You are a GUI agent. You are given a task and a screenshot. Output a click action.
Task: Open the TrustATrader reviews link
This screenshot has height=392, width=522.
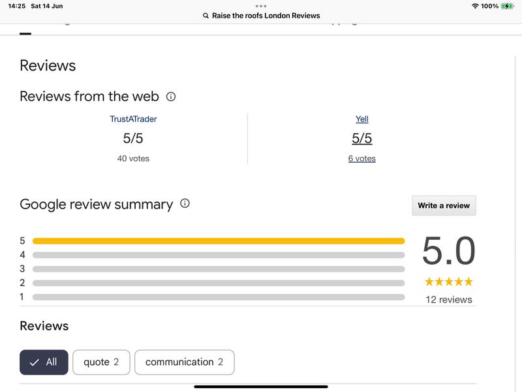click(x=133, y=119)
